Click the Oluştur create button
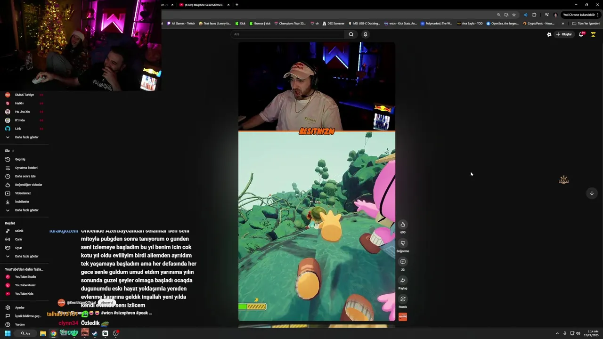This screenshot has height=339, width=603. click(564, 34)
